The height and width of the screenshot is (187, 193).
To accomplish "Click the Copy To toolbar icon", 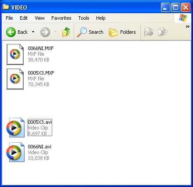I will 163,32.
